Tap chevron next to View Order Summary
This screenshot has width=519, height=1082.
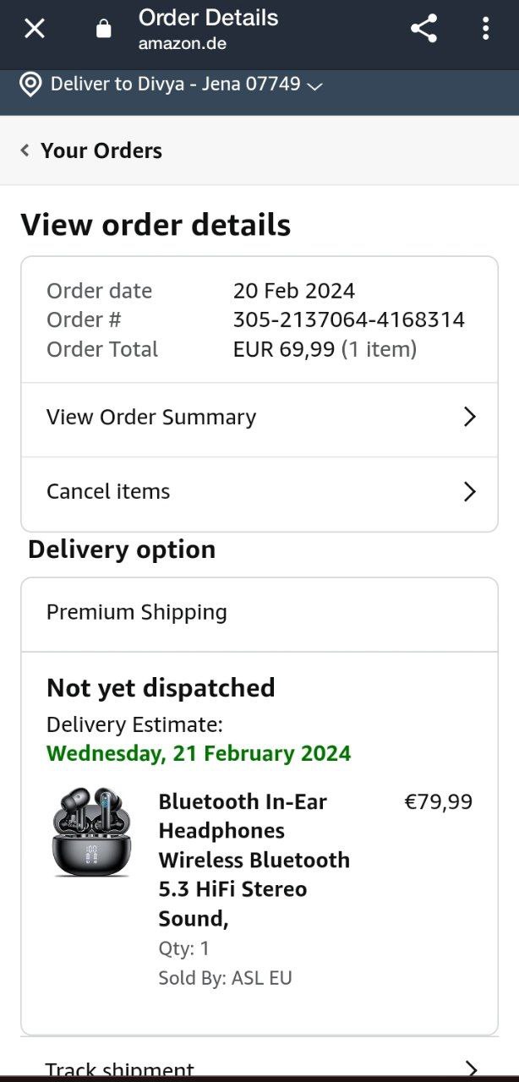pyautogui.click(x=470, y=418)
